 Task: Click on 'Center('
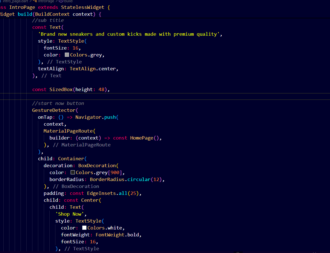pos(91,200)
